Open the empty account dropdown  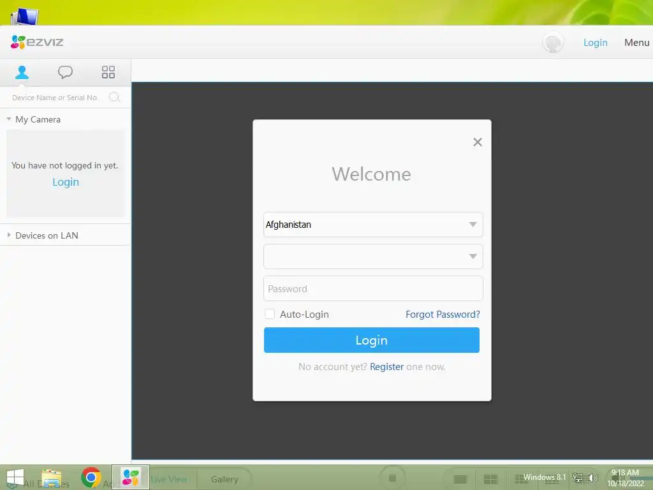pyautogui.click(x=373, y=256)
